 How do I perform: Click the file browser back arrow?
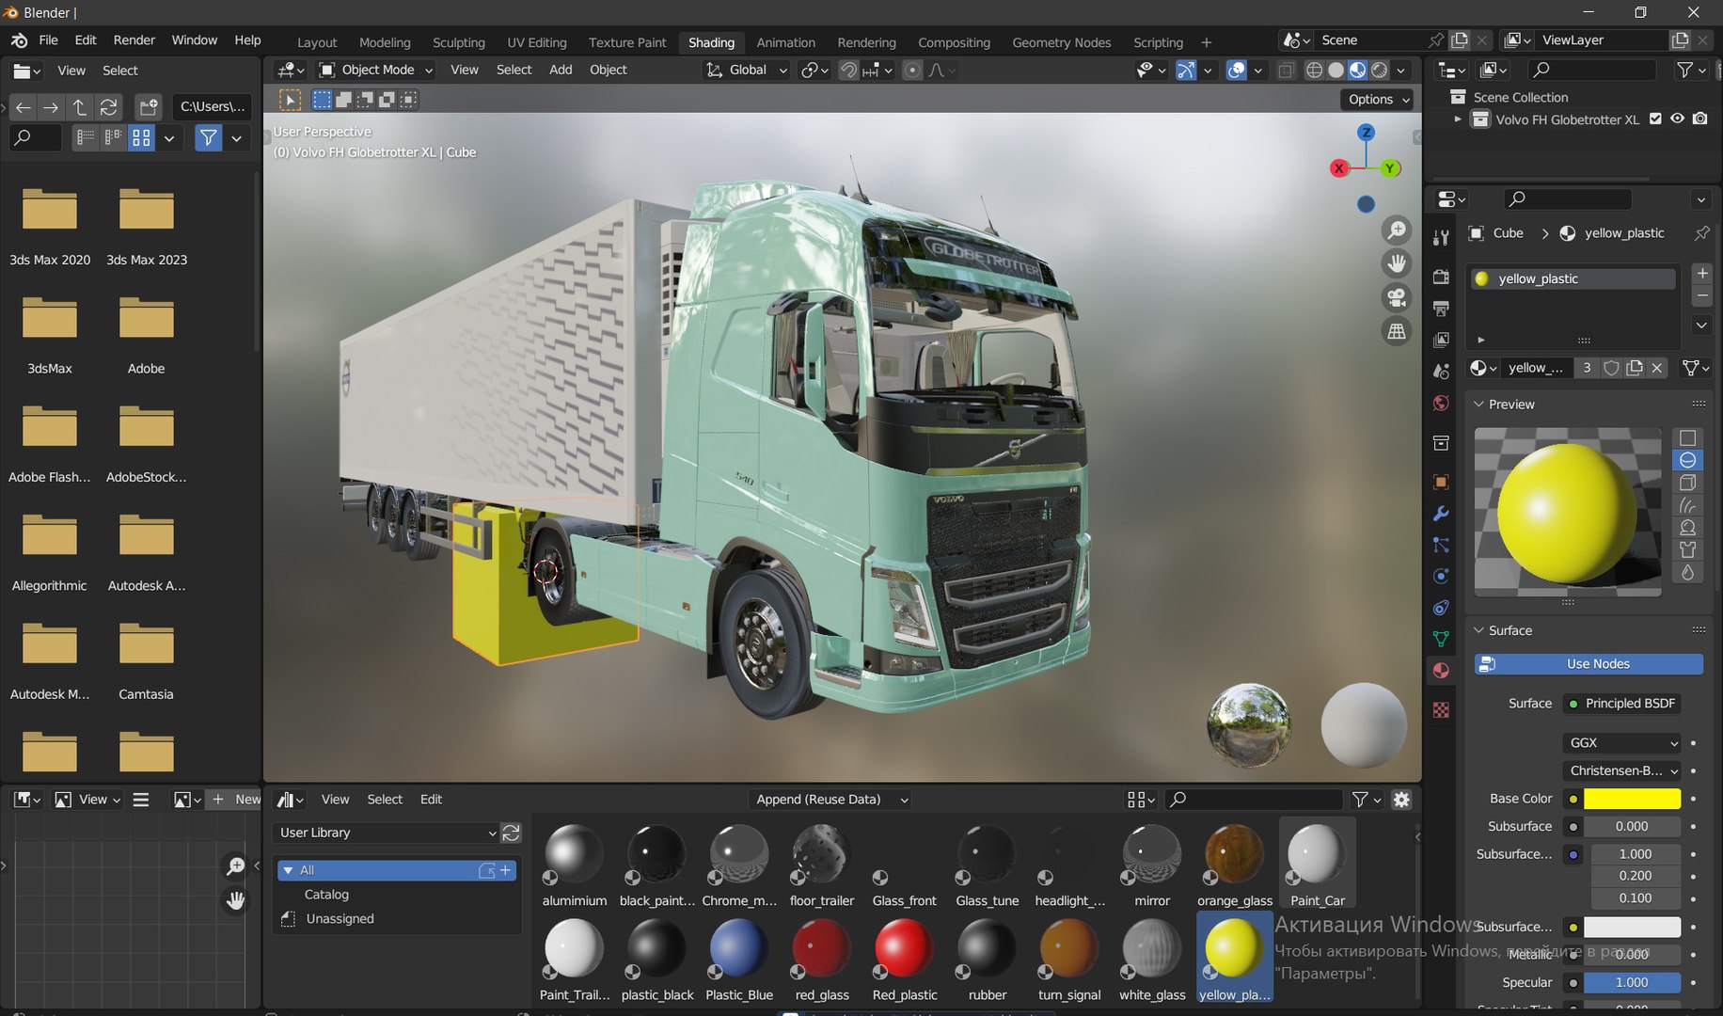[x=24, y=107]
